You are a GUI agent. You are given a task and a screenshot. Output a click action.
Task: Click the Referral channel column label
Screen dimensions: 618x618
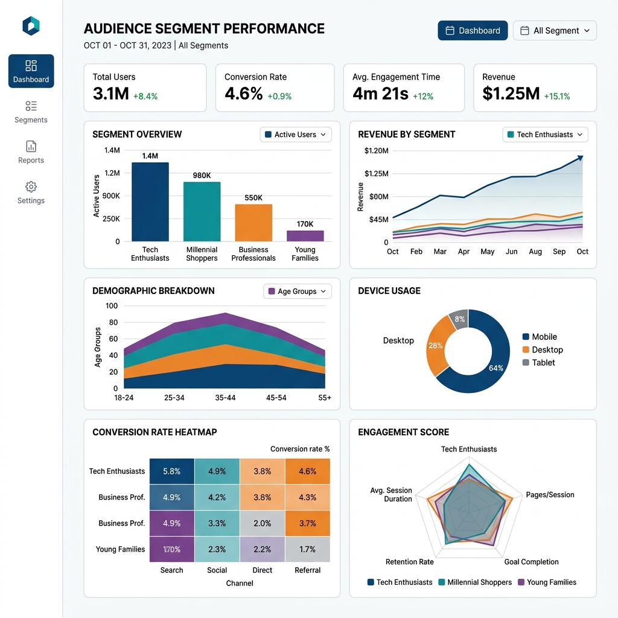[307, 570]
